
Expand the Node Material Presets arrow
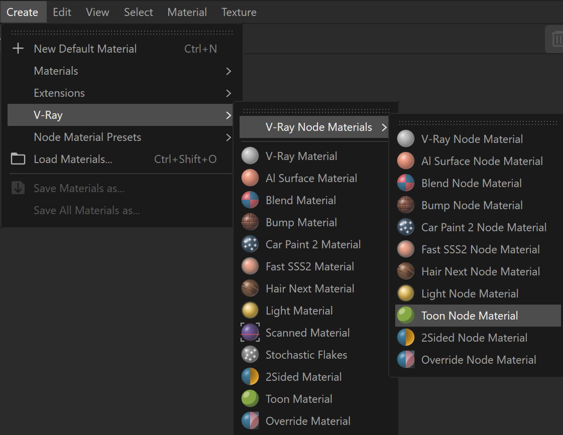(x=229, y=137)
